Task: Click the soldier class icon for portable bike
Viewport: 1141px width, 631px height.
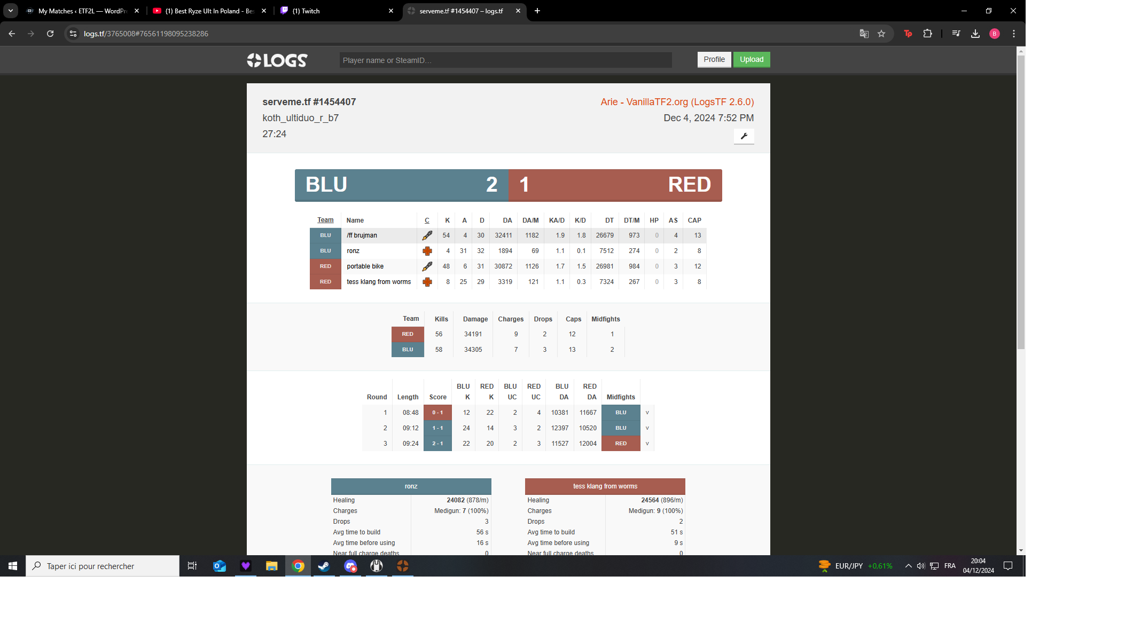Action: (x=427, y=266)
